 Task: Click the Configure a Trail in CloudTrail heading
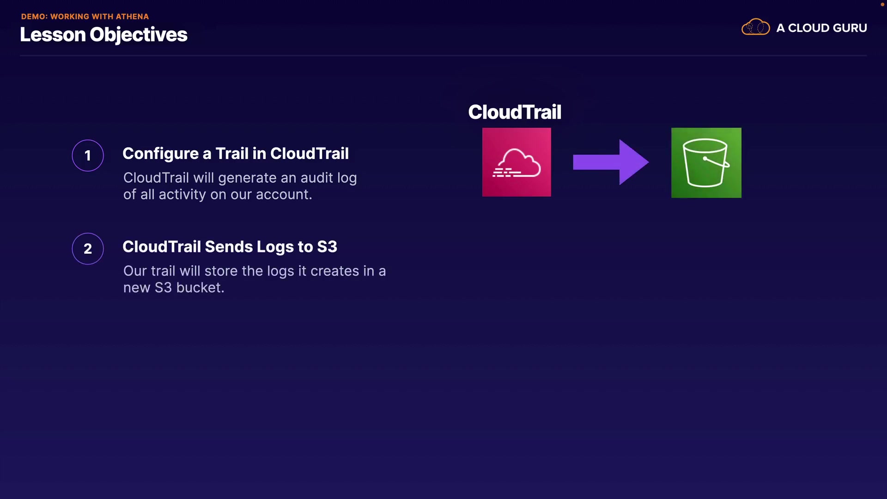tap(236, 153)
